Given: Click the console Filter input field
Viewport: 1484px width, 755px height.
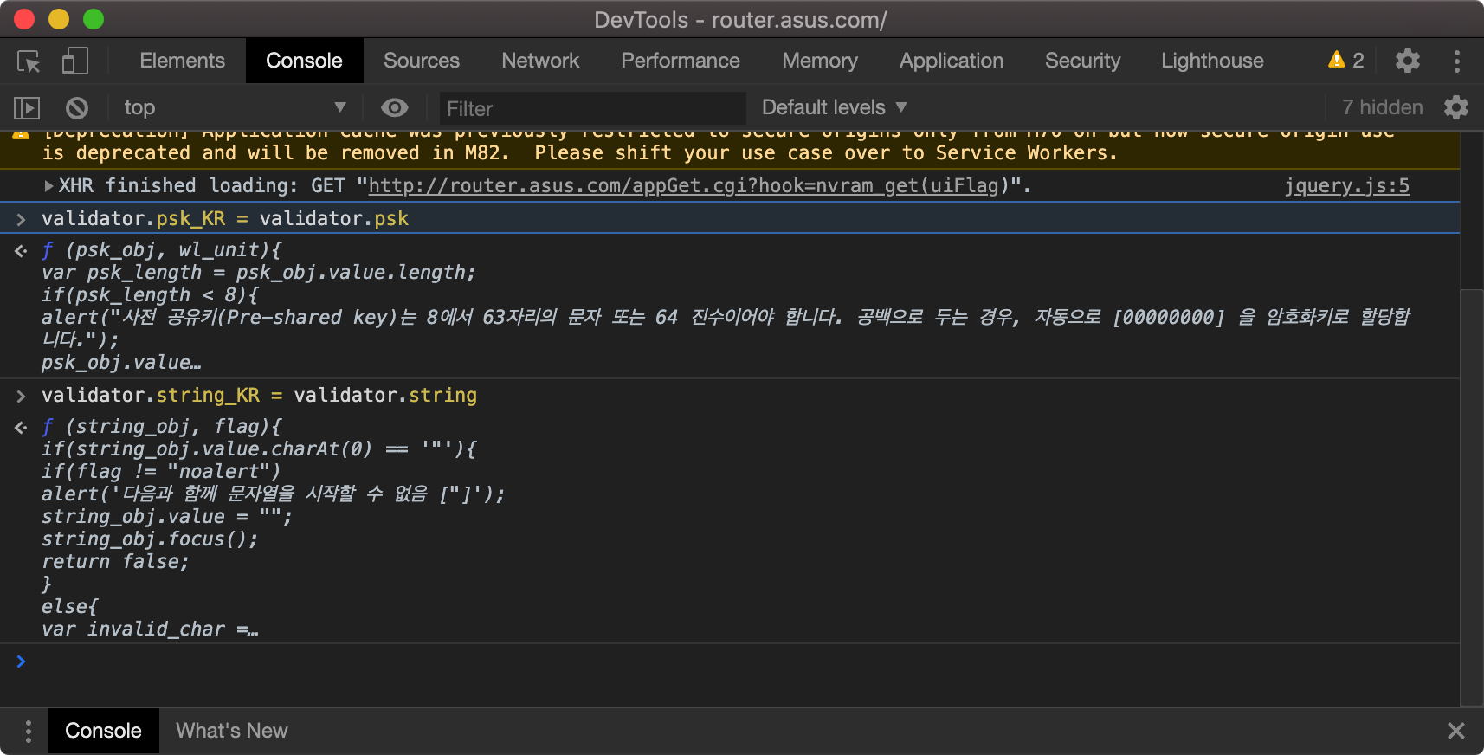Looking at the screenshot, I should pos(591,109).
